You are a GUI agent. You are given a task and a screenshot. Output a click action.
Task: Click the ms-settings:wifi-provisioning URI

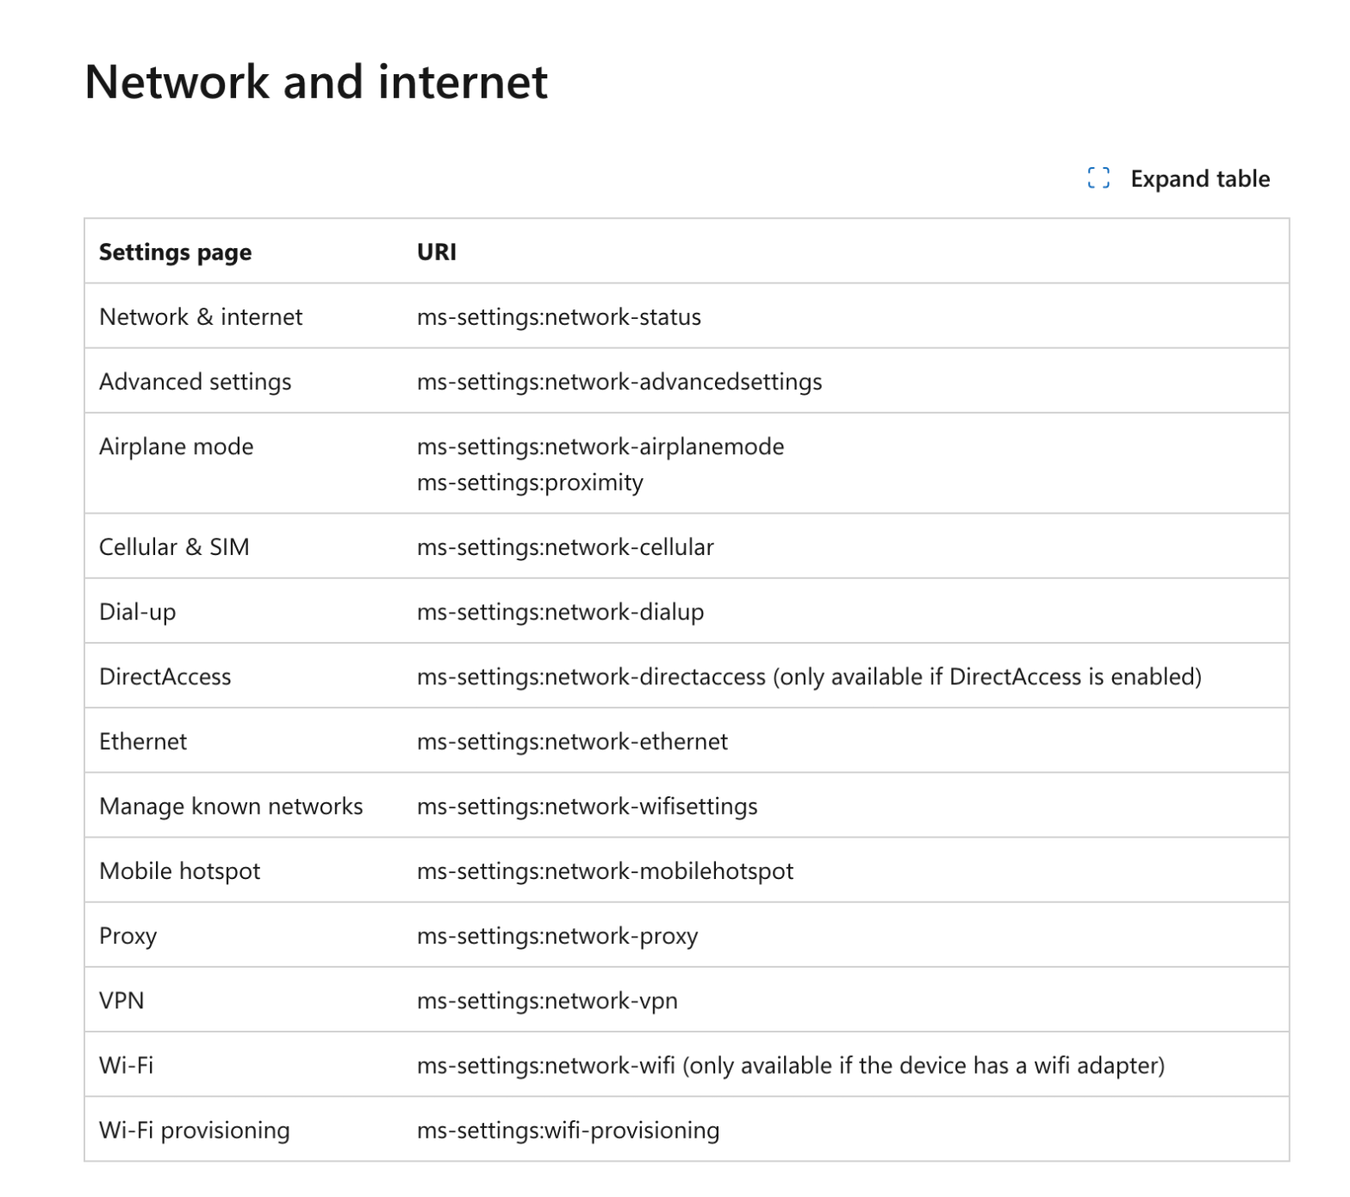point(568,1130)
